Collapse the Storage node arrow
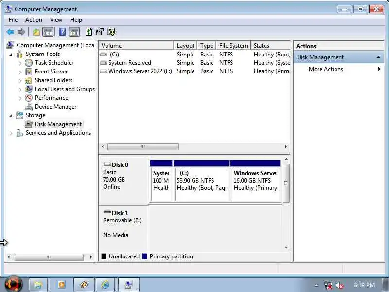This screenshot has width=389, height=292. click(11, 116)
